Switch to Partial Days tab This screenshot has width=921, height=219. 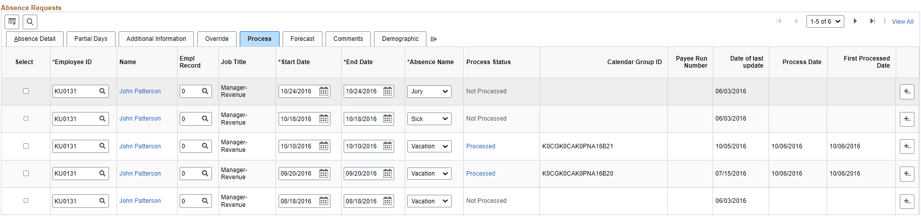pyautogui.click(x=91, y=39)
